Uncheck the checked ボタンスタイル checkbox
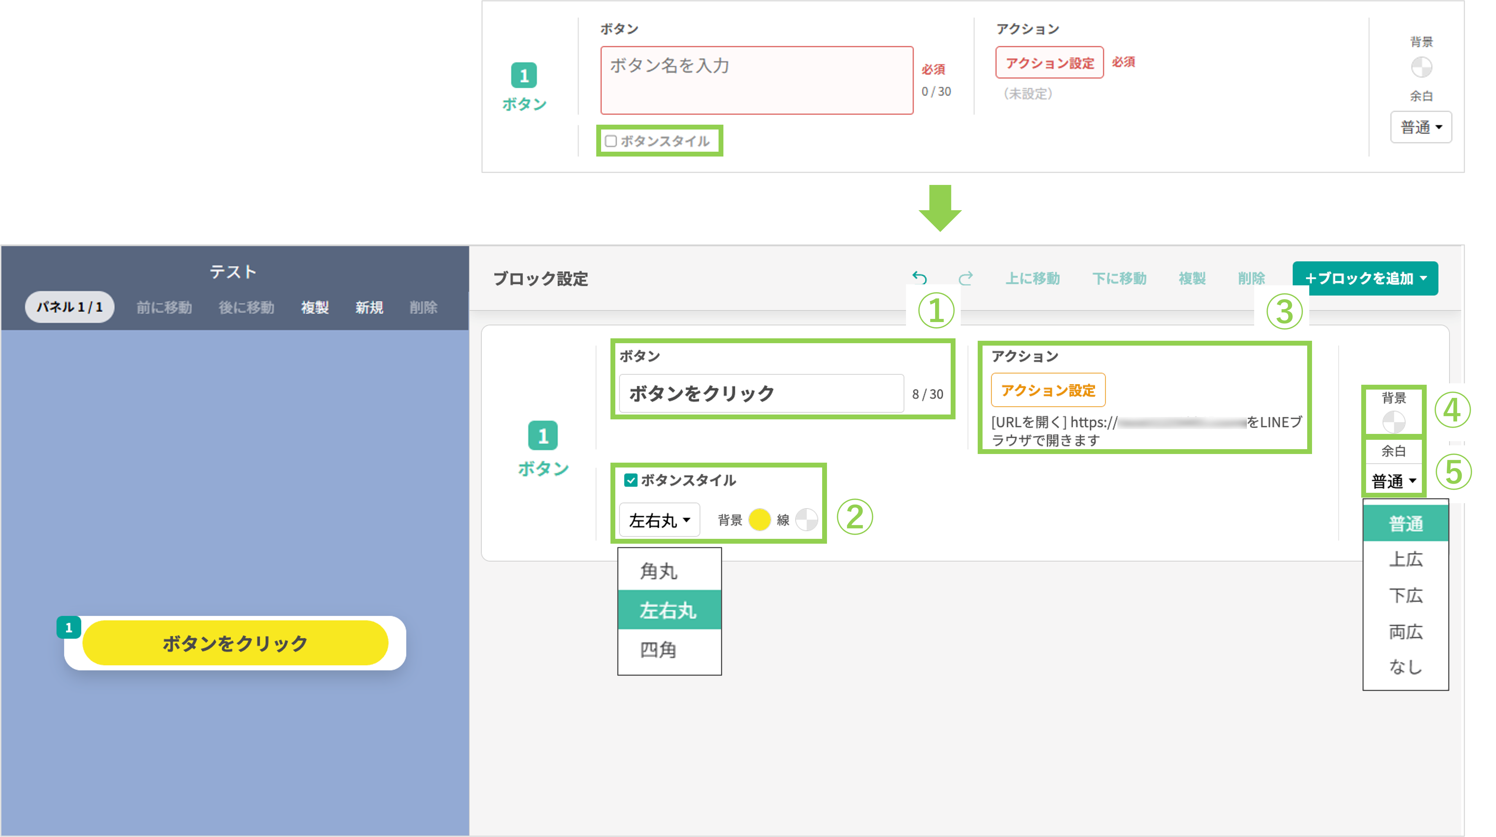Image resolution: width=1496 pixels, height=837 pixels. 631,480
